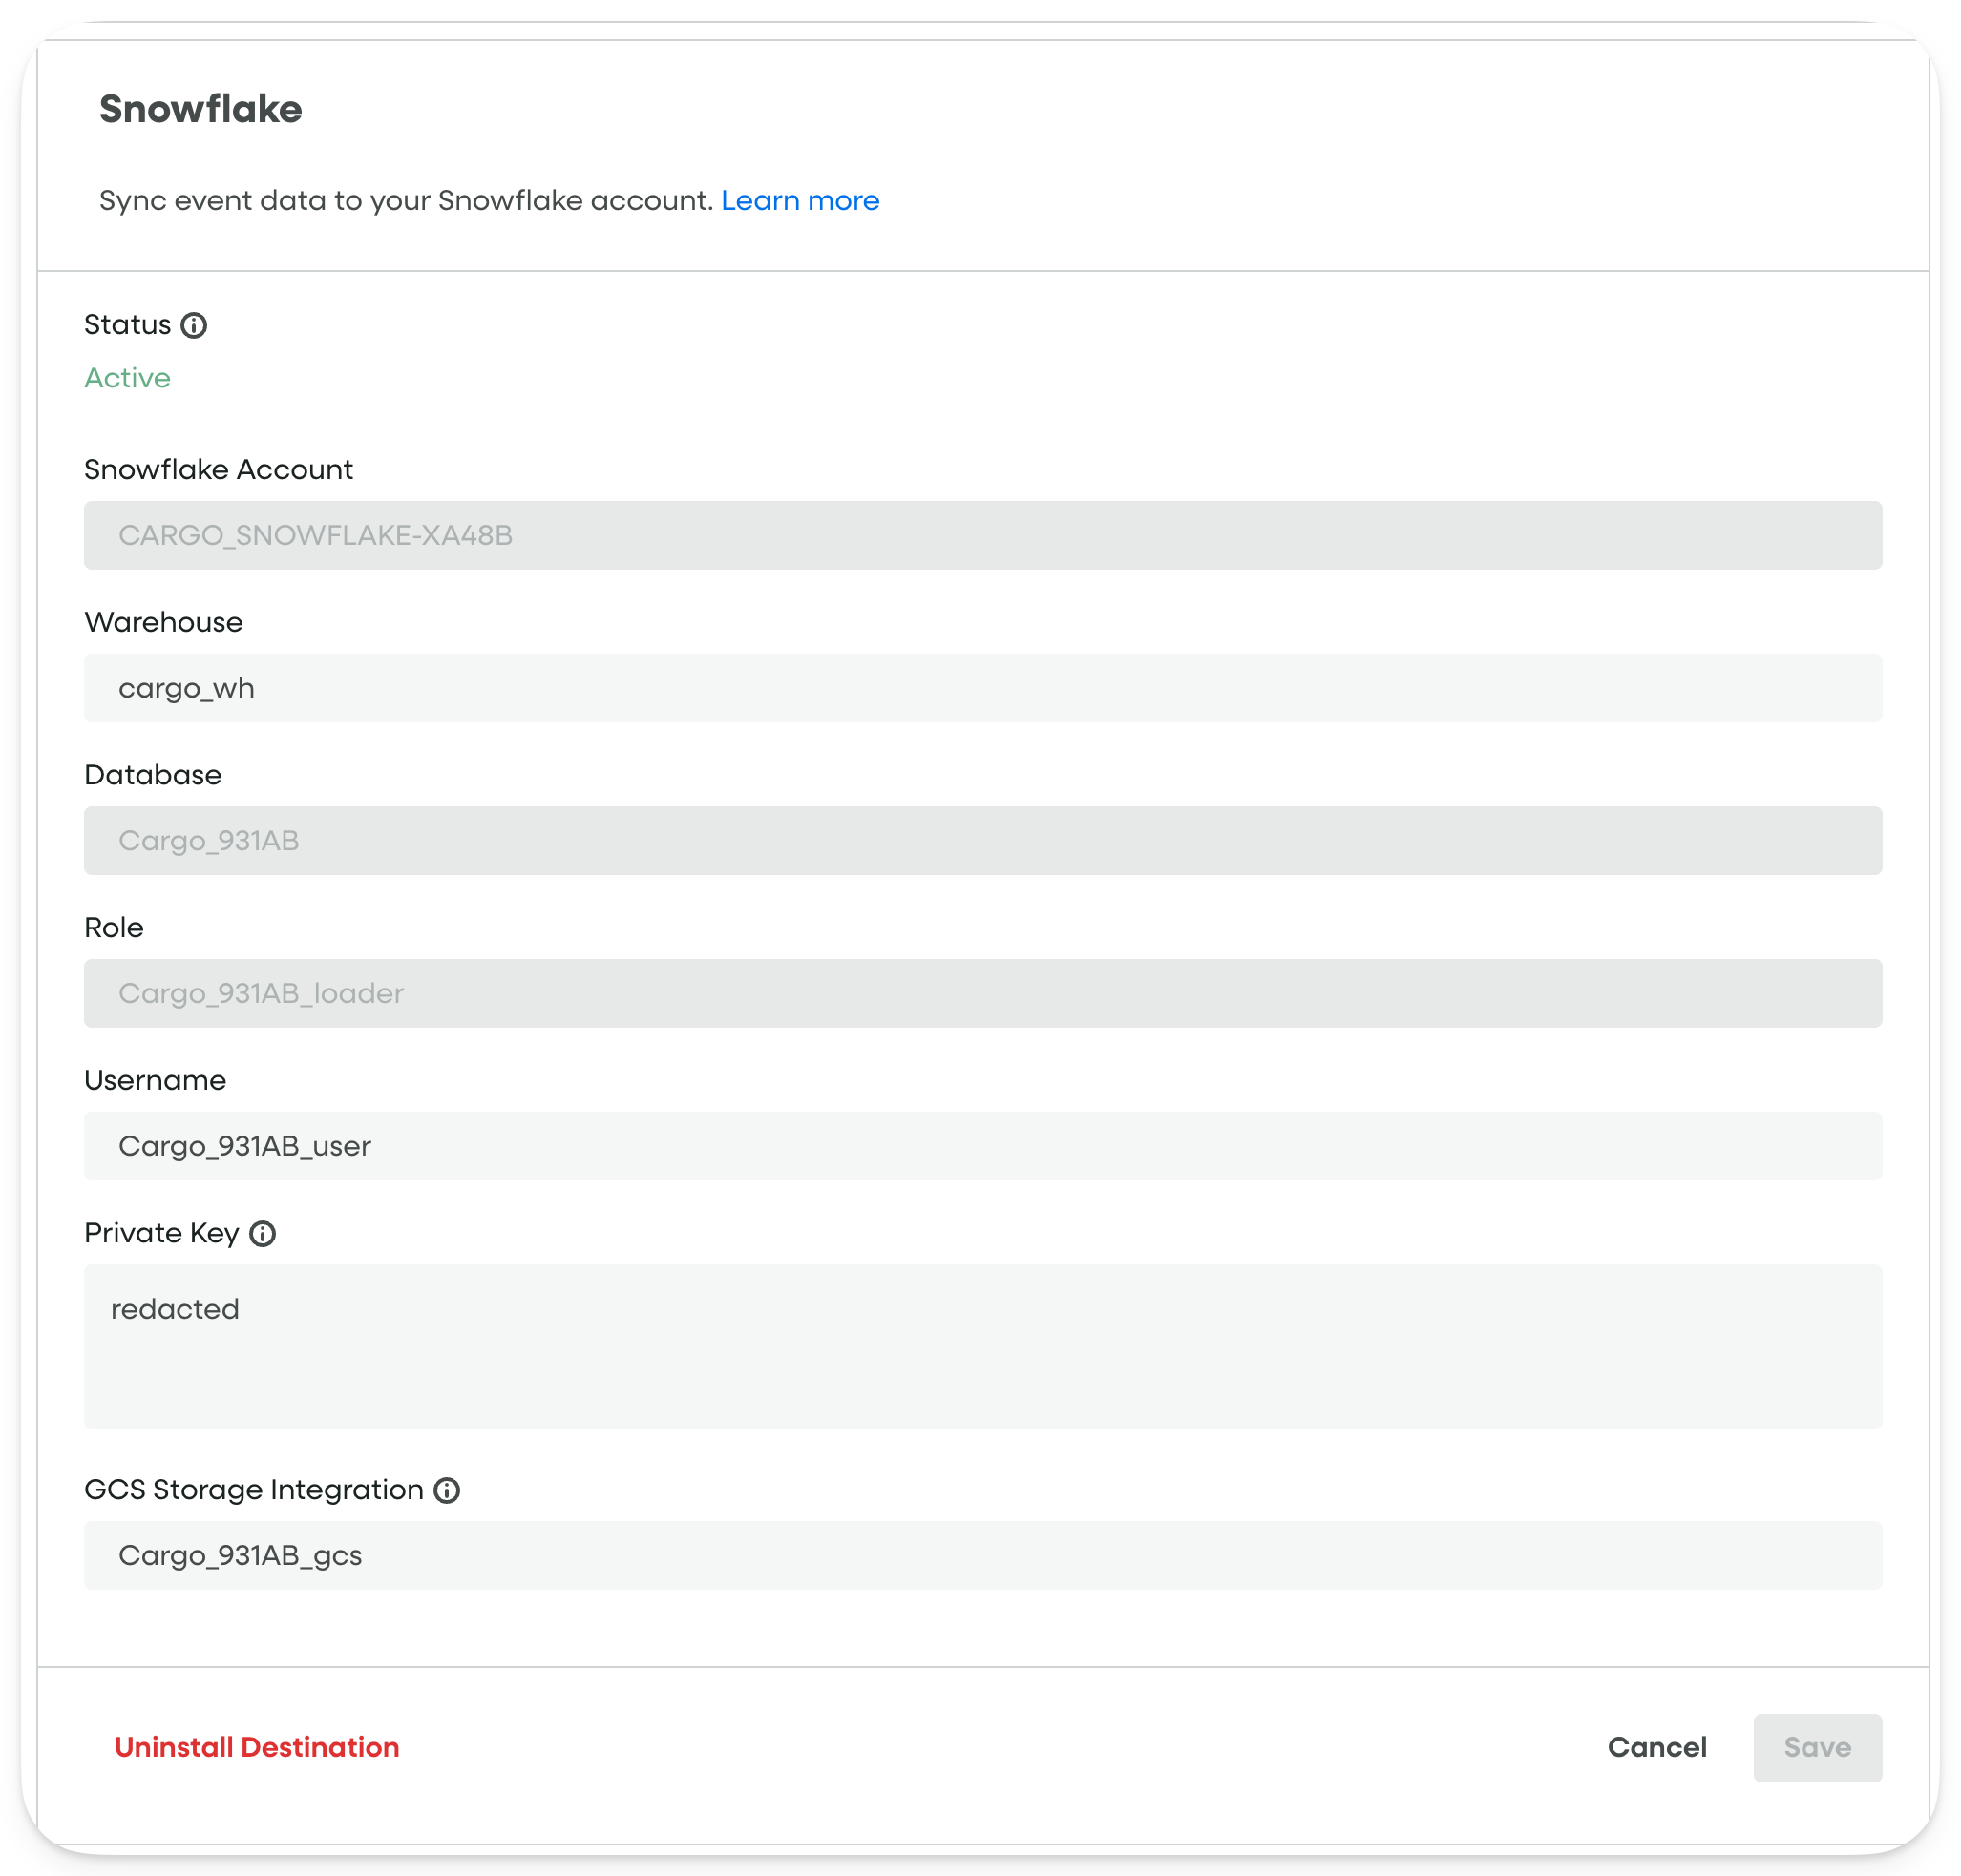The image size is (1961, 1876).
Task: Click the Snowflake Account label
Action: point(218,469)
